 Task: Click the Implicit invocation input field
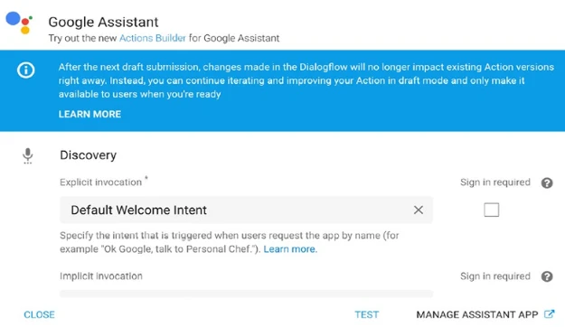(246, 294)
